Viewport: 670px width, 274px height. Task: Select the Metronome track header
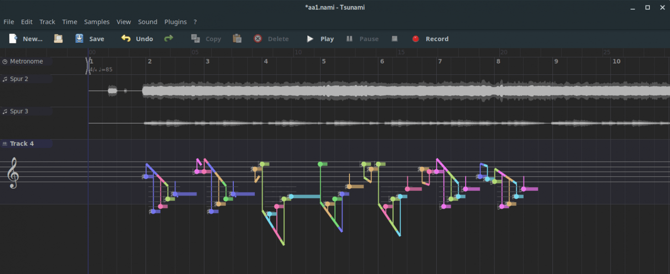click(x=26, y=61)
